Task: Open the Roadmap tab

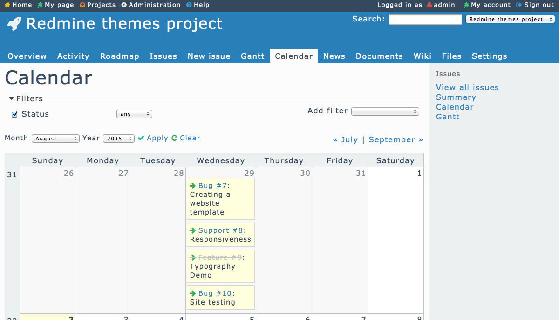Action: [120, 56]
